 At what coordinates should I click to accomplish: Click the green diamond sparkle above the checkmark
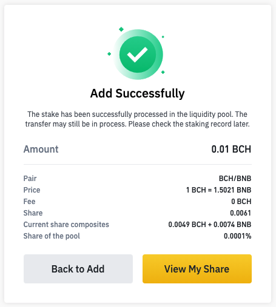point(121,29)
